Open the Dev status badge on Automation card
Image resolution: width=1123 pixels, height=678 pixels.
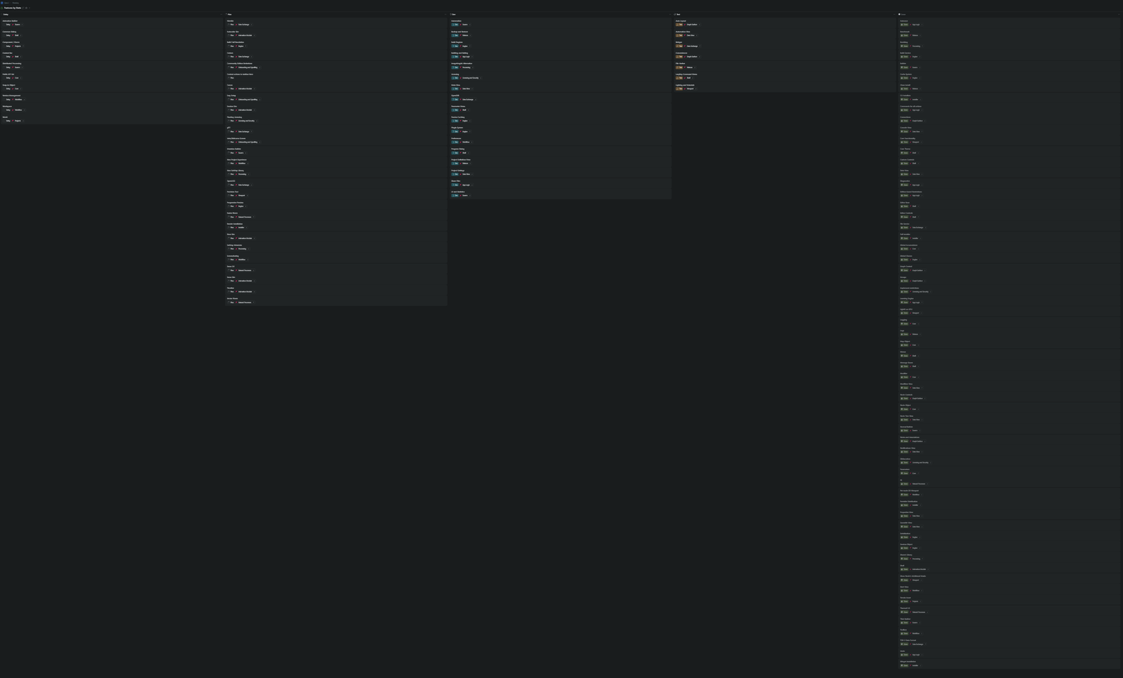[455, 25]
